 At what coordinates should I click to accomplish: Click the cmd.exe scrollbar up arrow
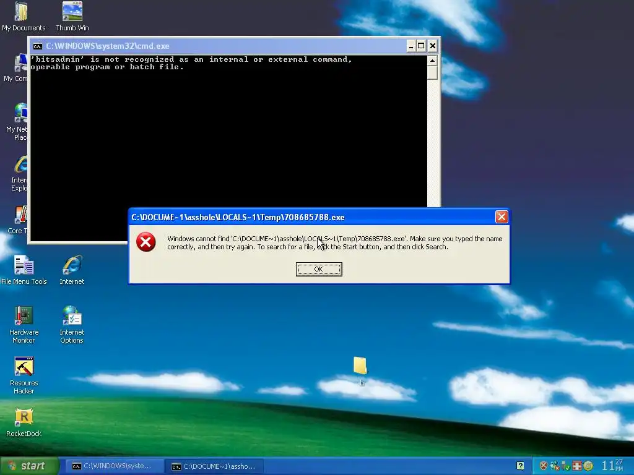[432, 61]
